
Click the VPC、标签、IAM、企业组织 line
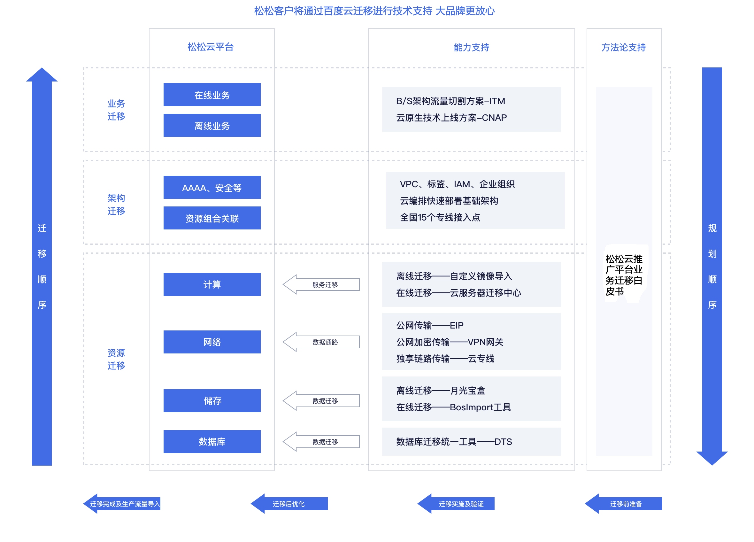[457, 184]
